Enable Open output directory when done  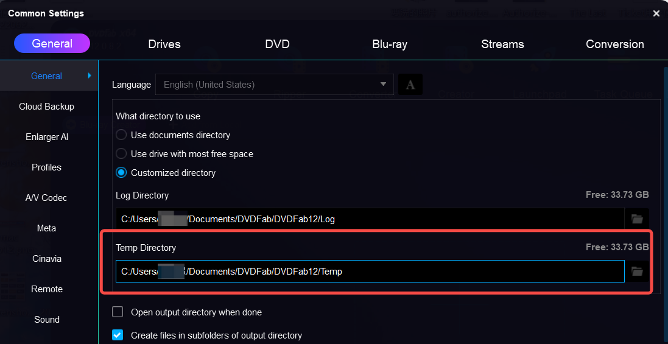118,312
